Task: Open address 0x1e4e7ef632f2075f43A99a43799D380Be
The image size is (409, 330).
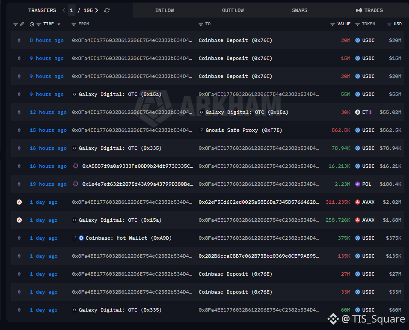Action: 138,184
